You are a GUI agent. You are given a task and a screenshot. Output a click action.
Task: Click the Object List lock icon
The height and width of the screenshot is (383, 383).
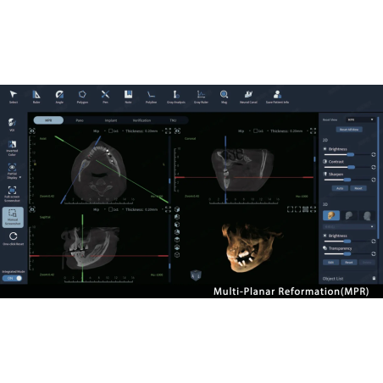(374, 279)
